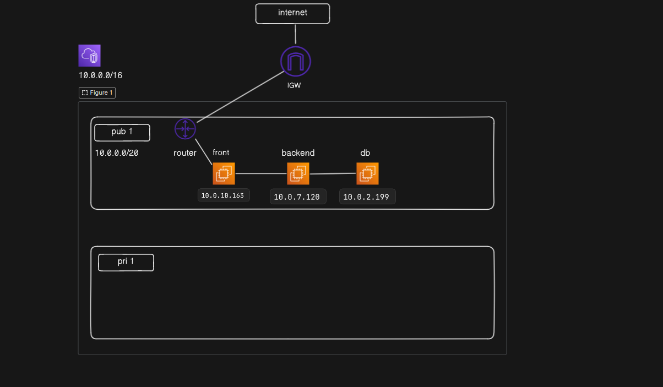663x387 pixels.
Task: Select the backend EC2 instance icon
Action: (x=298, y=174)
